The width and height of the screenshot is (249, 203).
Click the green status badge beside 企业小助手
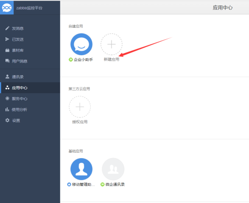71,59
